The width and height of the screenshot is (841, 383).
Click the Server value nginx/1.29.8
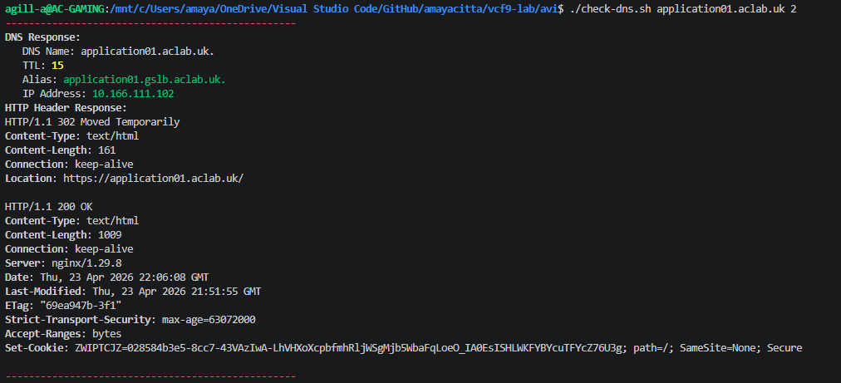[x=86, y=263]
